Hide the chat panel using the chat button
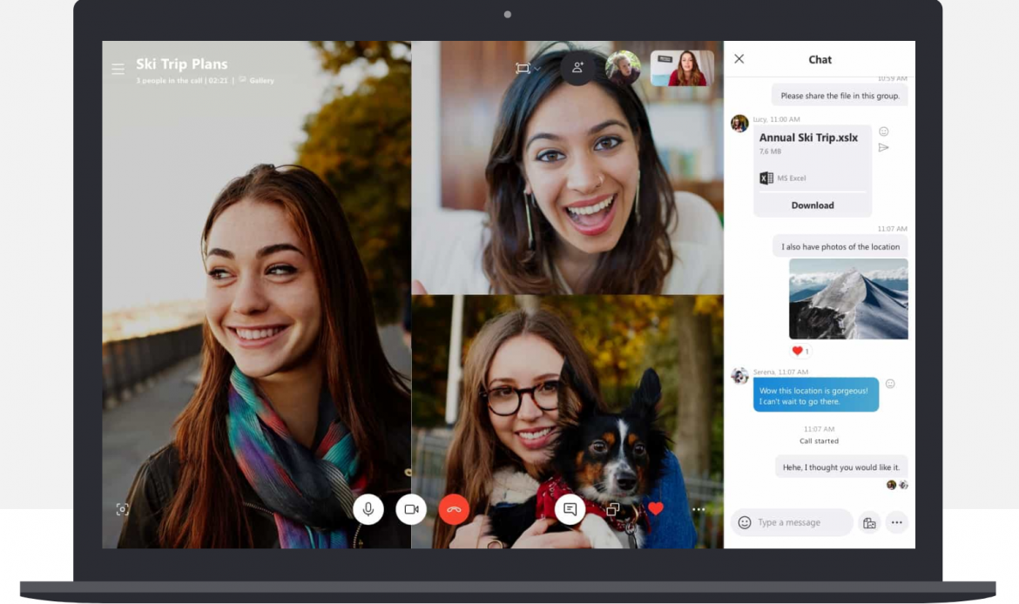 point(570,509)
